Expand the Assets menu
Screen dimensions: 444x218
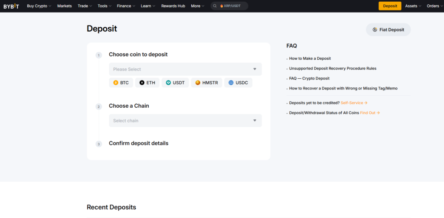(413, 6)
